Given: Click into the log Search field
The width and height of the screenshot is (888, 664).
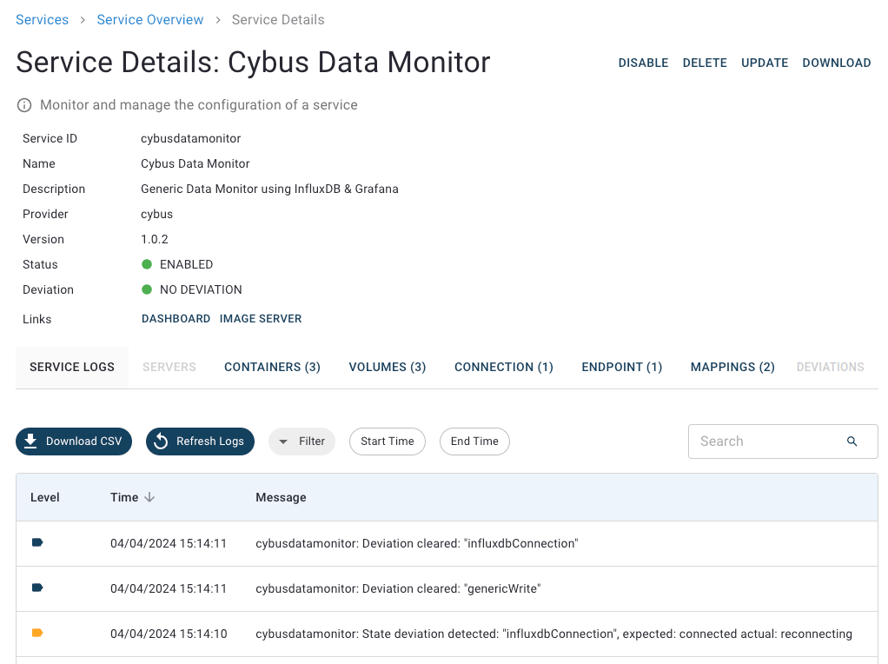Looking at the screenshot, I should tap(765, 442).
